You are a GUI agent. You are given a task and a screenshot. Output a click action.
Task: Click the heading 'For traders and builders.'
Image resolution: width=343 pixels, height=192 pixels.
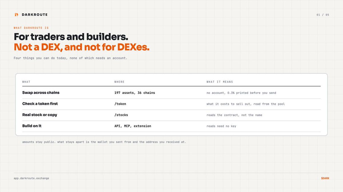[71, 37]
